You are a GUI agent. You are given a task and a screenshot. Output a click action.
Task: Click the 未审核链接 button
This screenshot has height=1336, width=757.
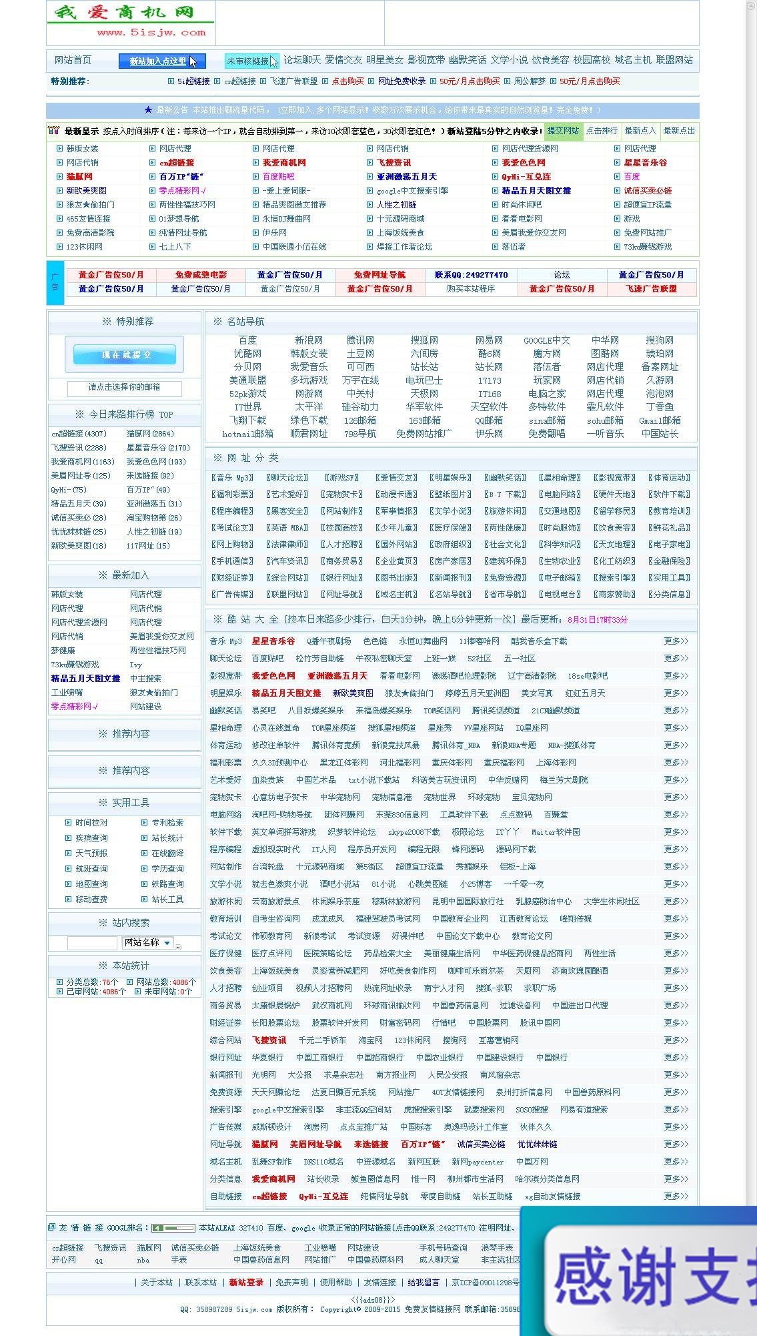[251, 61]
